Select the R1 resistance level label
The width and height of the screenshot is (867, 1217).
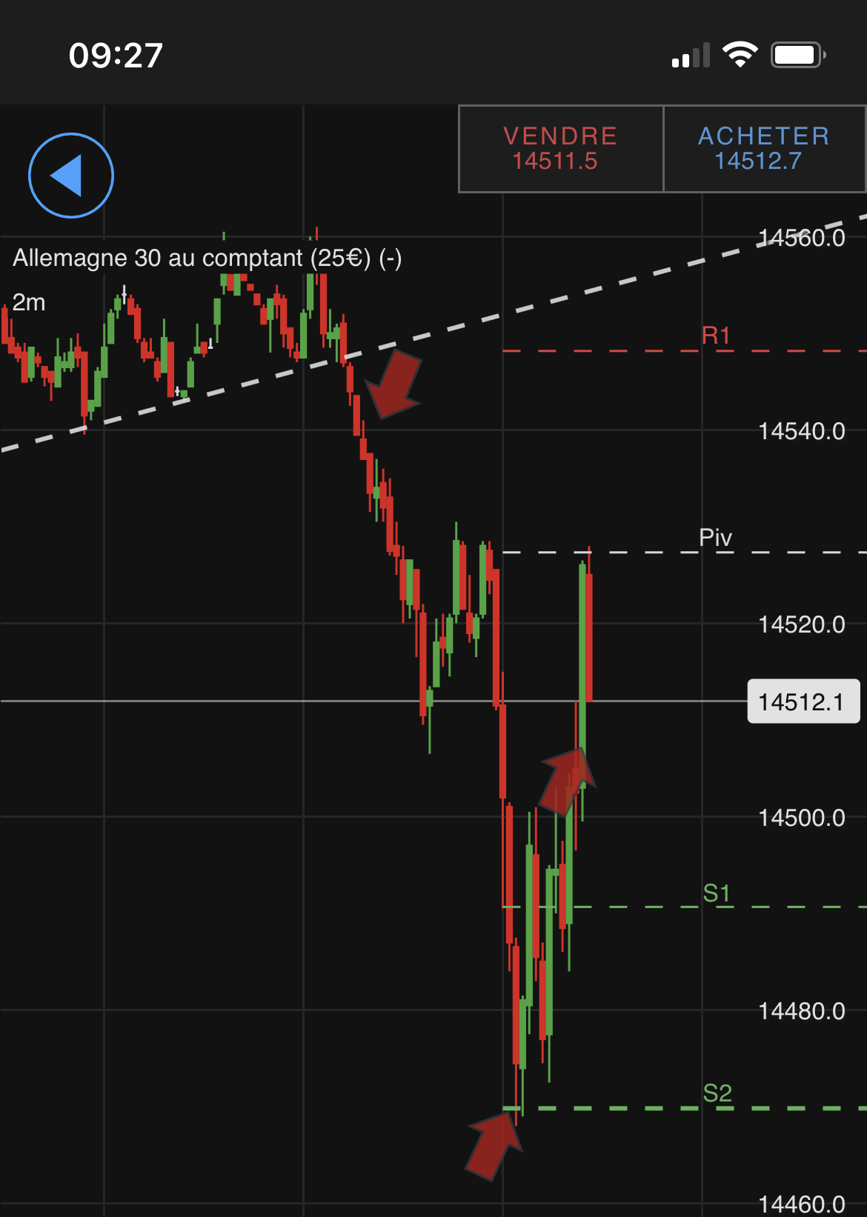pyautogui.click(x=716, y=336)
